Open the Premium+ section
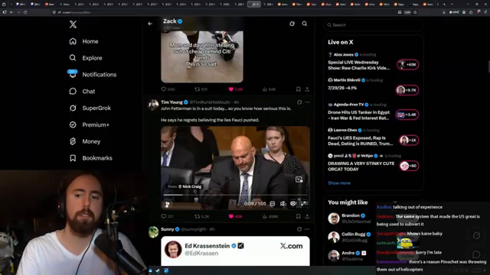 click(89, 125)
